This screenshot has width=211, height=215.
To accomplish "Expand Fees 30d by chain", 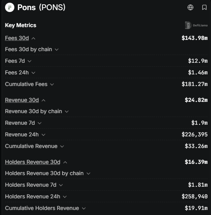I will 57,50.
